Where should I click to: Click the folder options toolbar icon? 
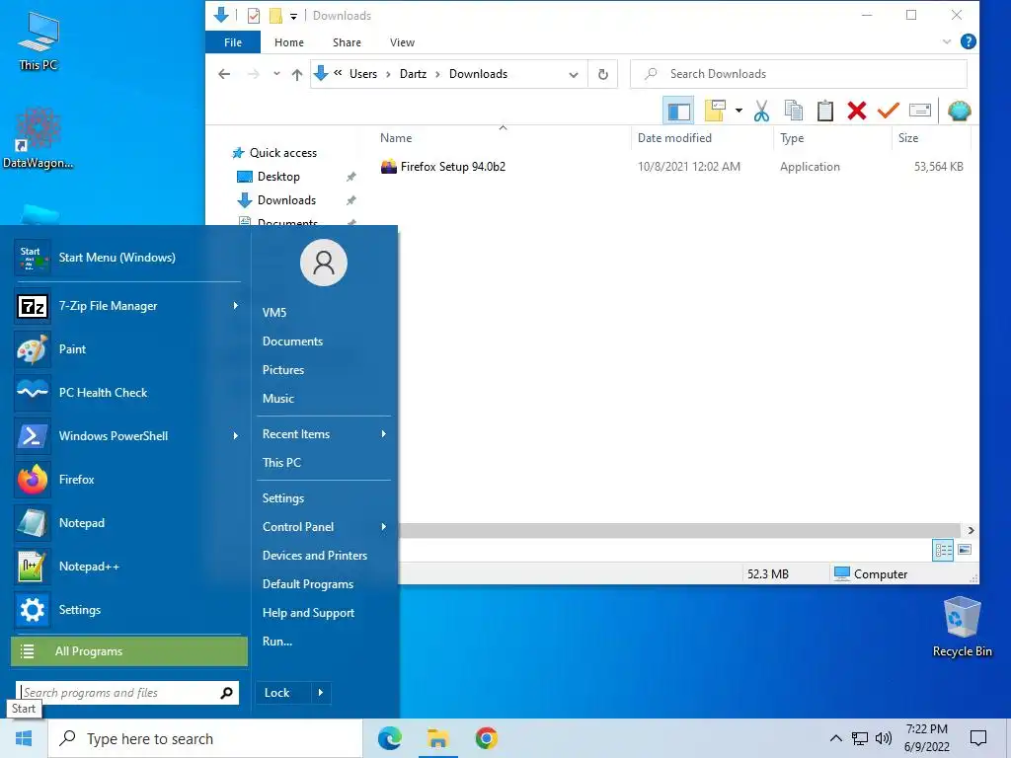pos(715,111)
